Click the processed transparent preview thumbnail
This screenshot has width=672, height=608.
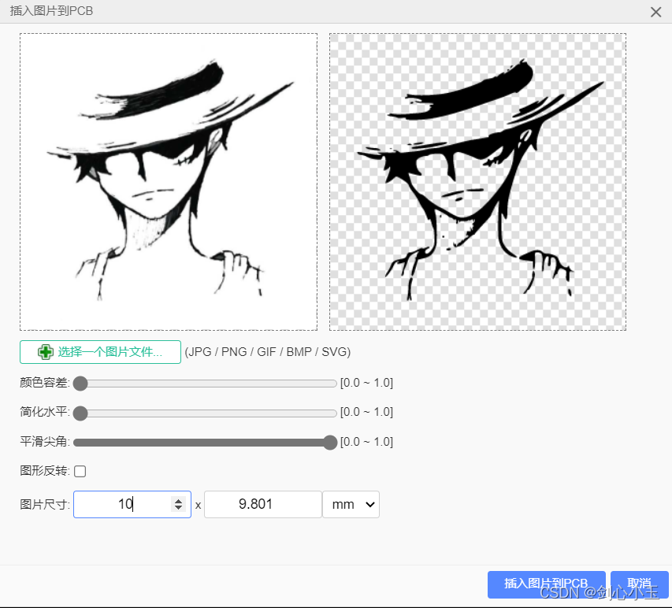tap(477, 182)
